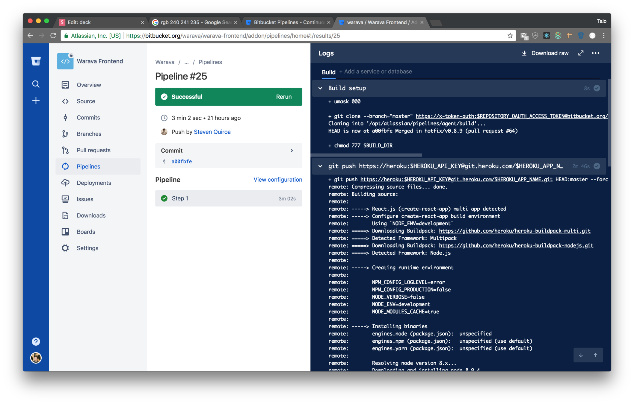This screenshot has width=634, height=404.
Task: Go to Pull requests in sidebar
Action: [93, 150]
